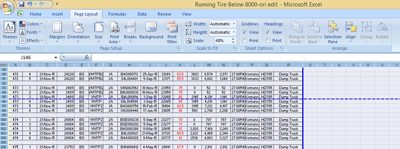Viewport: 400px width, 149px height.
Task: Undo the last action
Action: tap(30, 4)
